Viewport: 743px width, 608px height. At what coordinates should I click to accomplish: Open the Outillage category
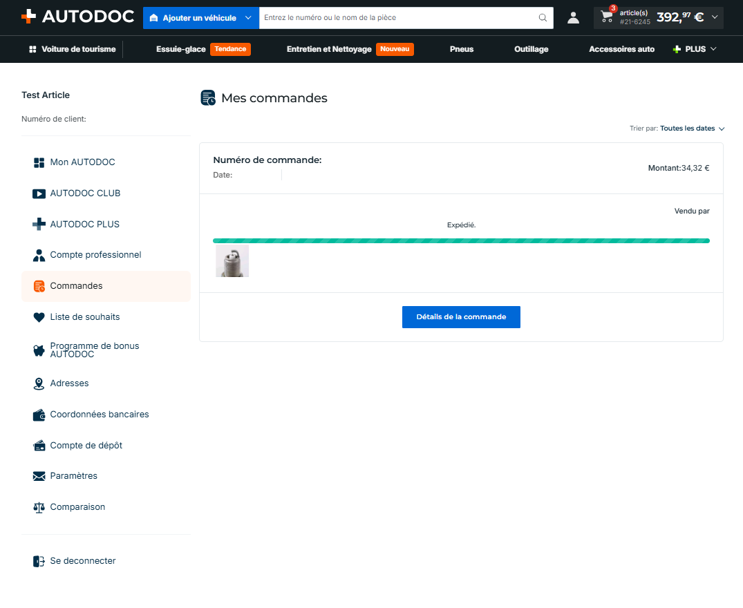532,49
